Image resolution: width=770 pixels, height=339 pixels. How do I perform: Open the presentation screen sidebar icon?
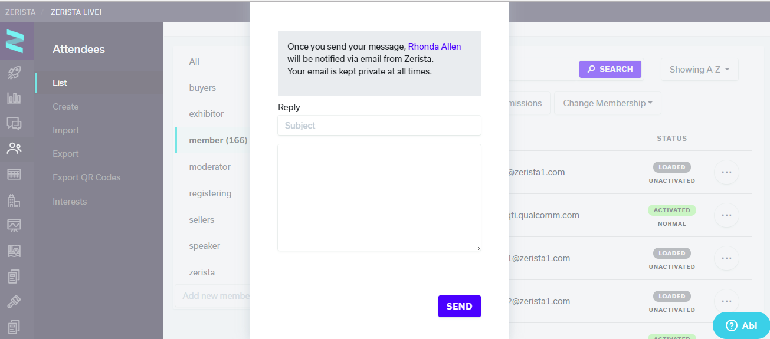click(x=14, y=225)
